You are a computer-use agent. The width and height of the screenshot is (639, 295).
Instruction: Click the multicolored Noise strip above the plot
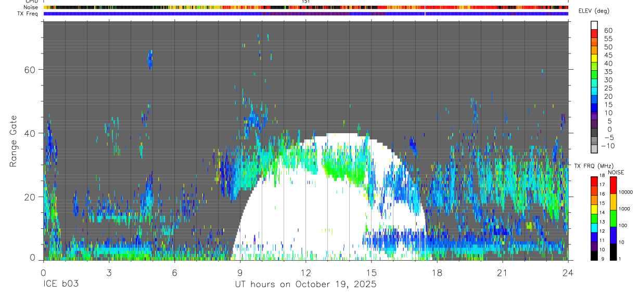(306, 8)
